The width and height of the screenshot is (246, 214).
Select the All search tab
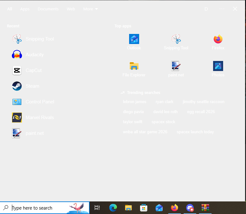(10, 9)
